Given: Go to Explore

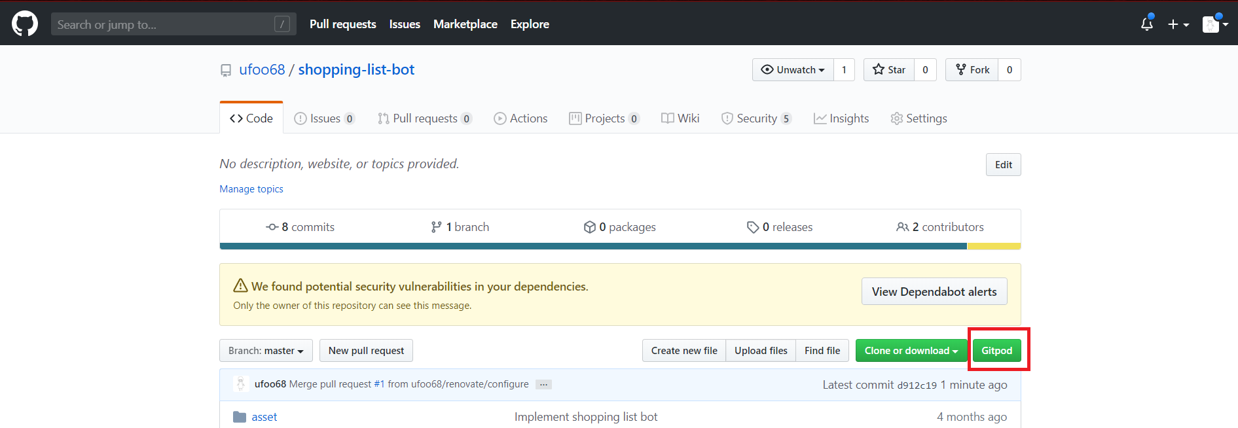Looking at the screenshot, I should point(530,24).
